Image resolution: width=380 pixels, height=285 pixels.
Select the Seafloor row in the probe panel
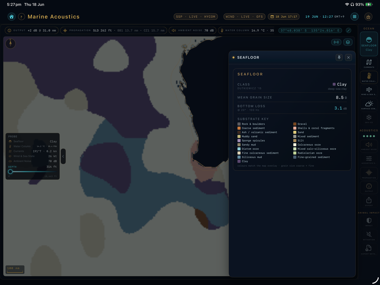tap(32, 141)
